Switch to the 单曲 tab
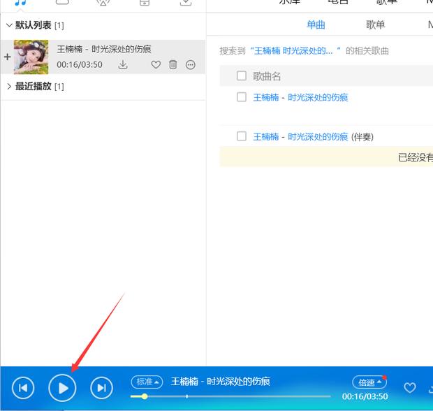Viewport: 433px width, 411px height. point(316,25)
